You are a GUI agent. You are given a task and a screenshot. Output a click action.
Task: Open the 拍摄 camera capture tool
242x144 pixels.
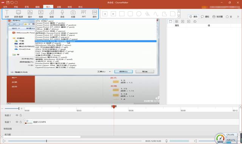pyautogui.click(x=73, y=14)
